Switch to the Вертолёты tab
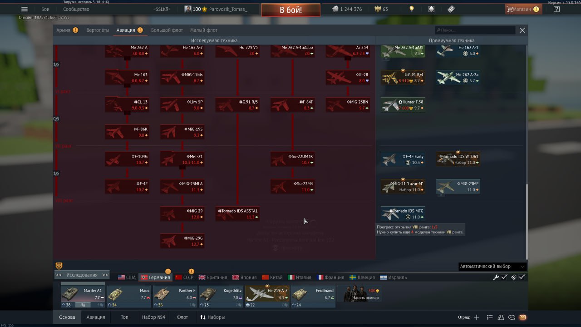The height and width of the screenshot is (327, 581). 98,30
